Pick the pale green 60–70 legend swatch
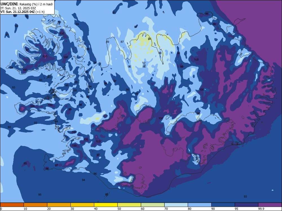The height and width of the screenshot is (211, 282). point(153,205)
